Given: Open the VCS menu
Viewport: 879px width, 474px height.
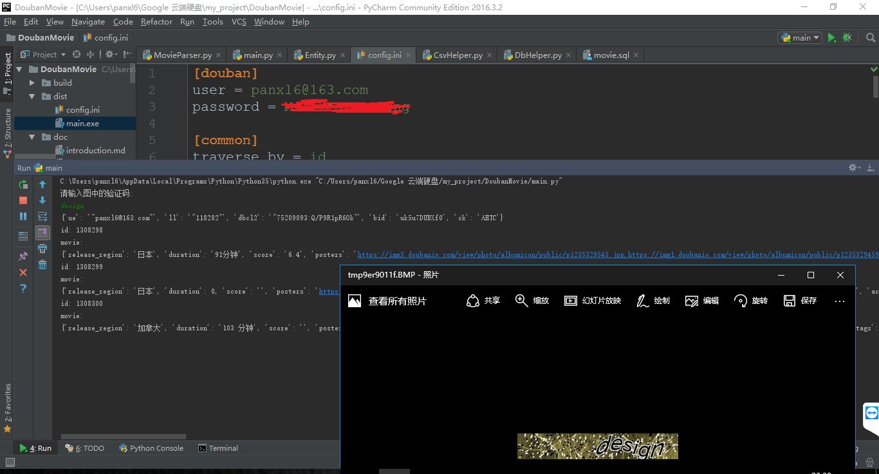Looking at the screenshot, I should [x=239, y=21].
